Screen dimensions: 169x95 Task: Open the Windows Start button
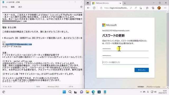coord(64,92)
